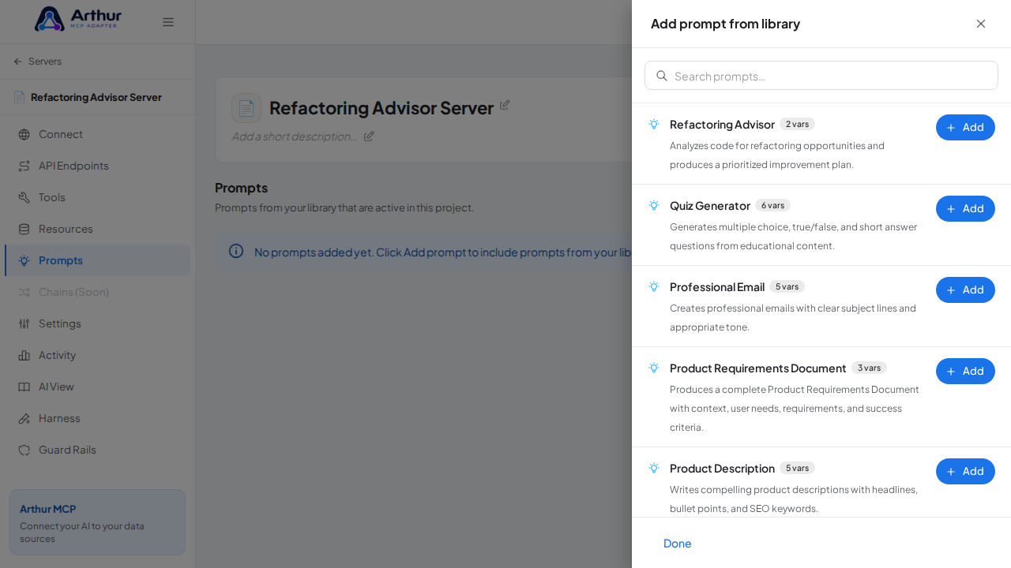Open the Settings page
The width and height of the screenshot is (1011, 568).
point(98,323)
